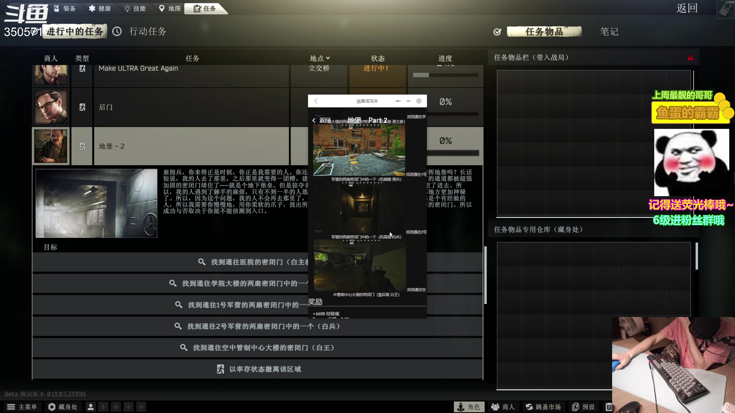Open the 任务物品 quest items tab
The image size is (735, 413).
coord(544,31)
